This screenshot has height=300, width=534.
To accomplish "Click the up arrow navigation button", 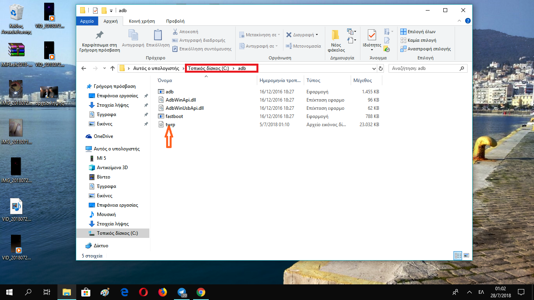I will (x=113, y=68).
